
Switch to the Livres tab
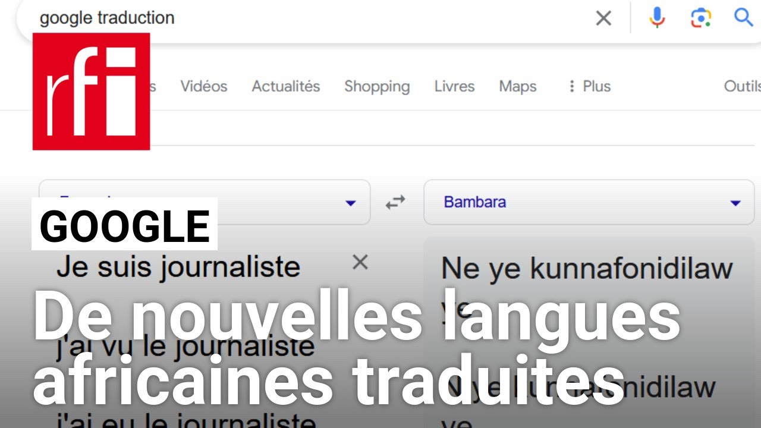tap(454, 86)
